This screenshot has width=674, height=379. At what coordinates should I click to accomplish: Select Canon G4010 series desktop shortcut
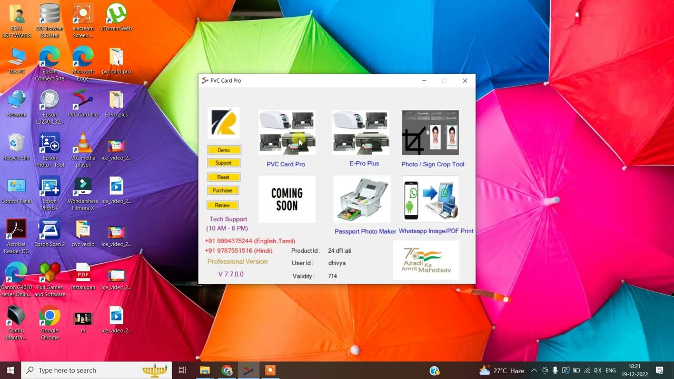coord(16,280)
